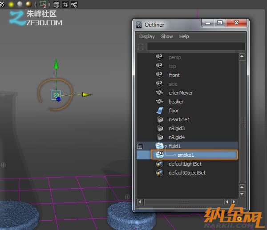Click the Outliner horizontal scrollbar thumb
Image resolution: width=267 pixels, height=230 pixels.
(184, 202)
